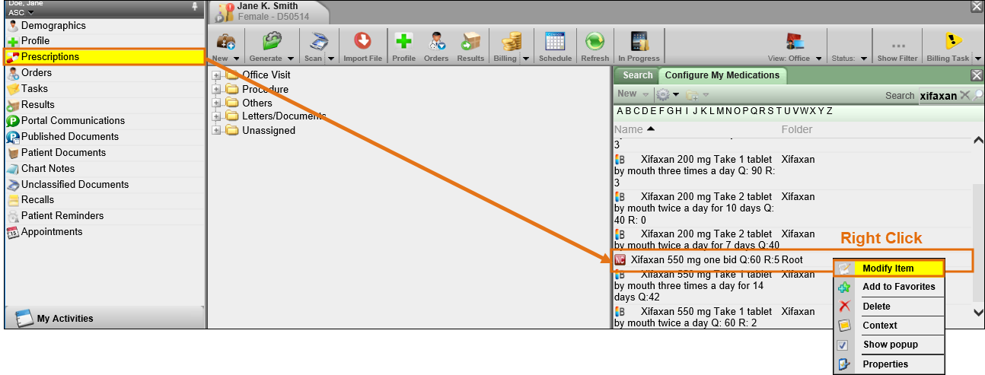Viewport: 985px width, 375px height.
Task: Choose Modify Item in context menu
Action: (889, 269)
